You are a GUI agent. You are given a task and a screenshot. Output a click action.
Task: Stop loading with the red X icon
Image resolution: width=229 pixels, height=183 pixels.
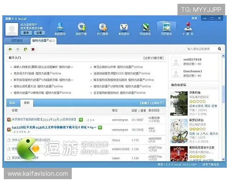[x=33, y=49]
